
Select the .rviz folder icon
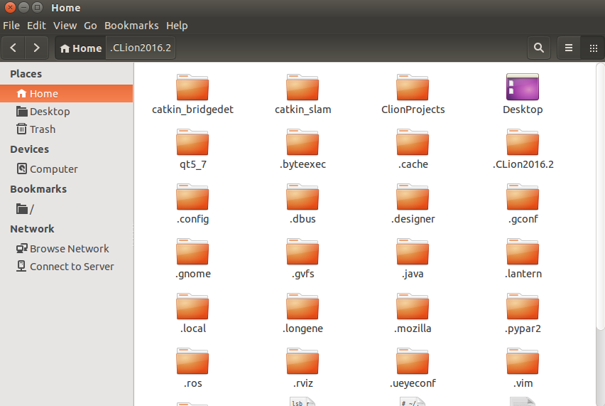(x=302, y=362)
